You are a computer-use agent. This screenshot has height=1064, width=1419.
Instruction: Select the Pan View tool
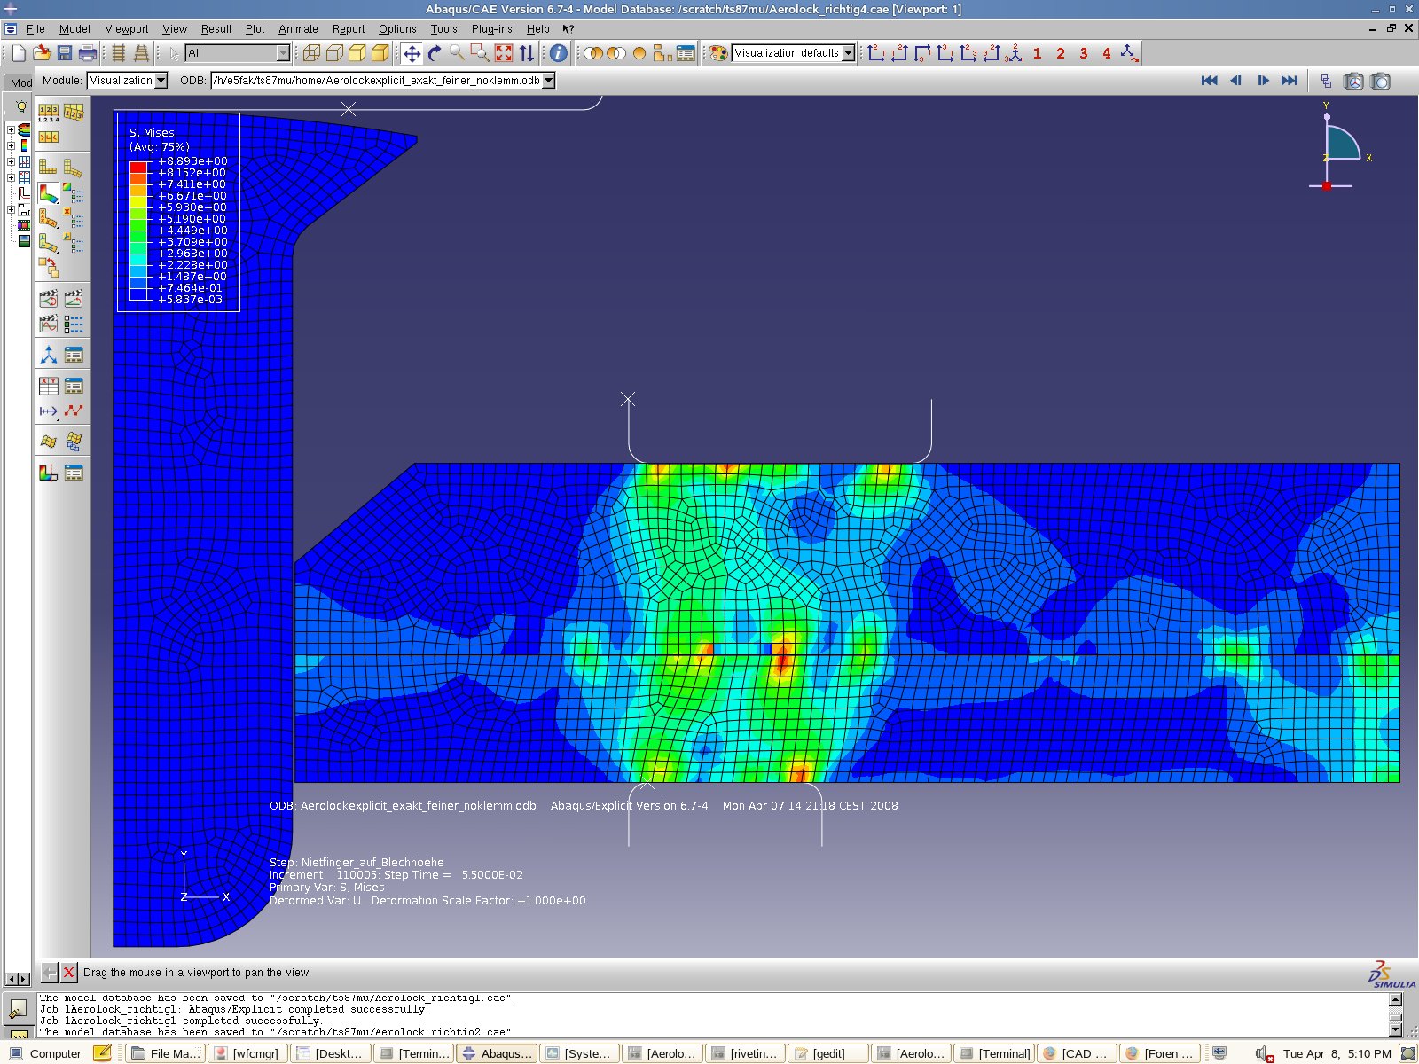click(412, 53)
